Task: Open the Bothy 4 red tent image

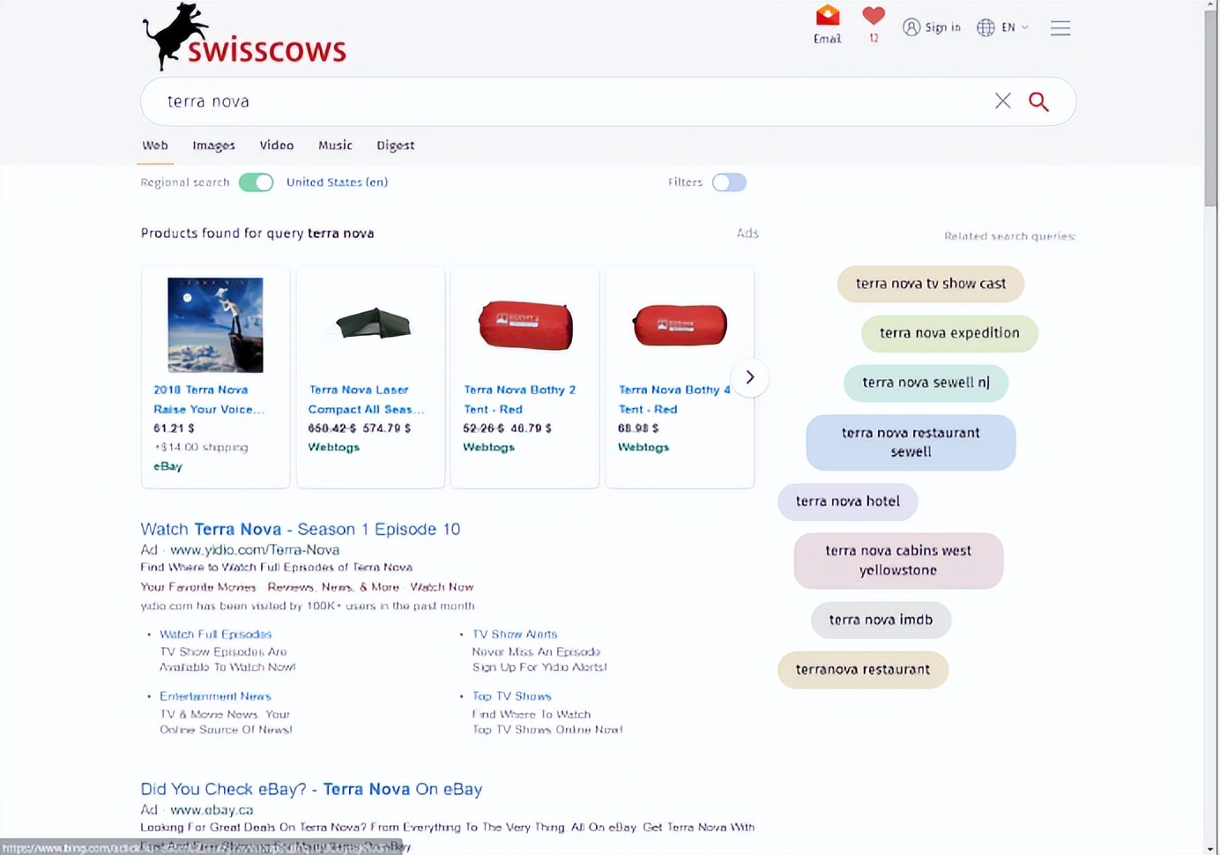Action: 680,324
